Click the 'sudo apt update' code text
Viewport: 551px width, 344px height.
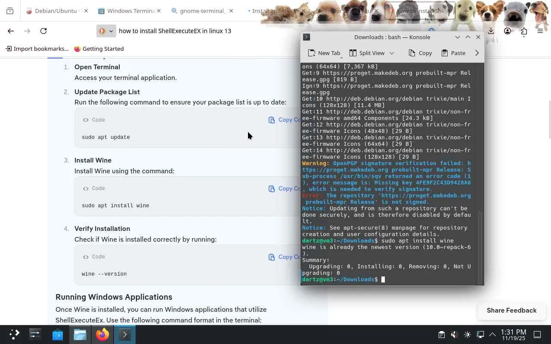(106, 137)
